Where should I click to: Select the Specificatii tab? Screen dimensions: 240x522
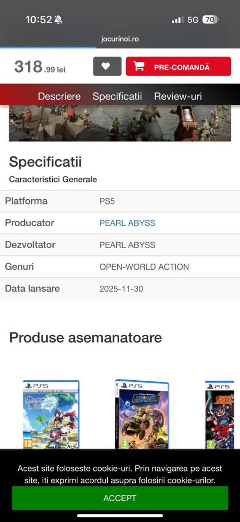click(117, 96)
